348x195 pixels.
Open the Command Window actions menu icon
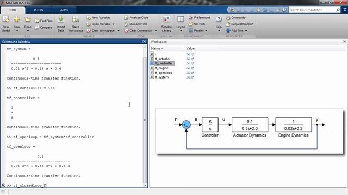pyautogui.click(x=144, y=42)
